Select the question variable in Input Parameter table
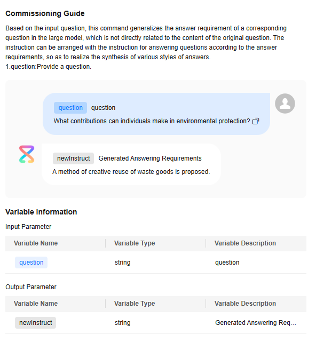 tap(31, 262)
